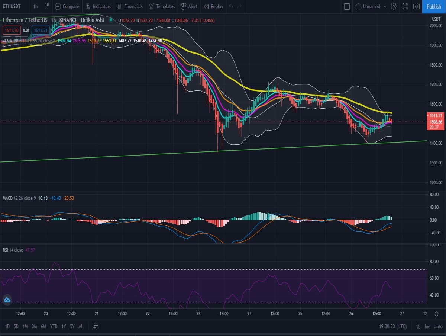Image resolution: width=446 pixels, height=336 pixels.
Task: Open the candlestick chart style selector
Action: [46, 6]
